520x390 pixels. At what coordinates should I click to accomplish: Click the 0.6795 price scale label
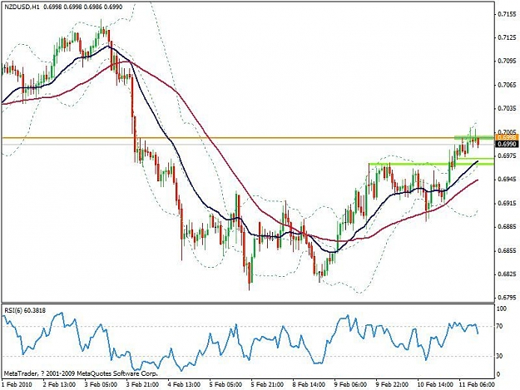[508, 298]
